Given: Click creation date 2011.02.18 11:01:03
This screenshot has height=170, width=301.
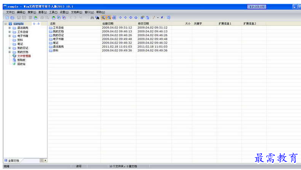Looking at the screenshot, I should click(x=117, y=47).
